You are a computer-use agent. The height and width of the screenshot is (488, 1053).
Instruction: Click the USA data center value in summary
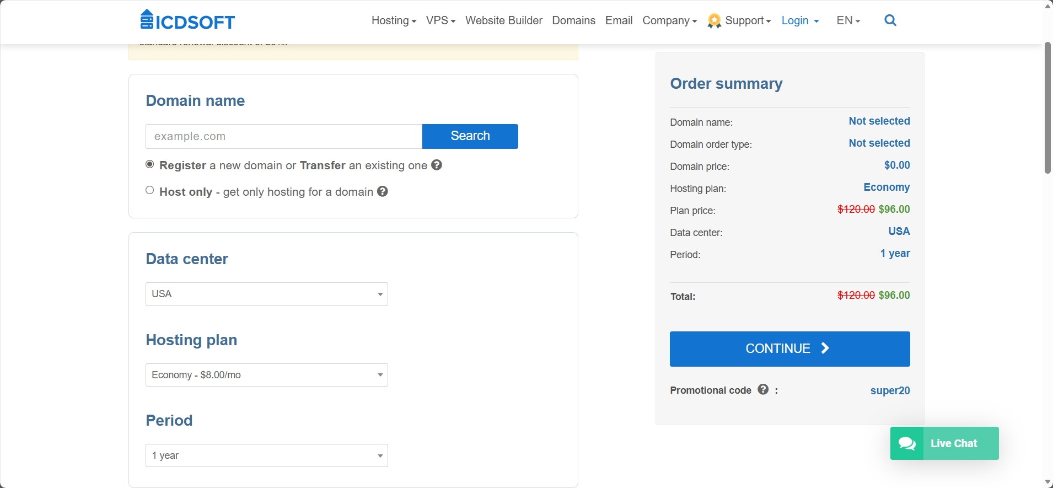click(899, 231)
